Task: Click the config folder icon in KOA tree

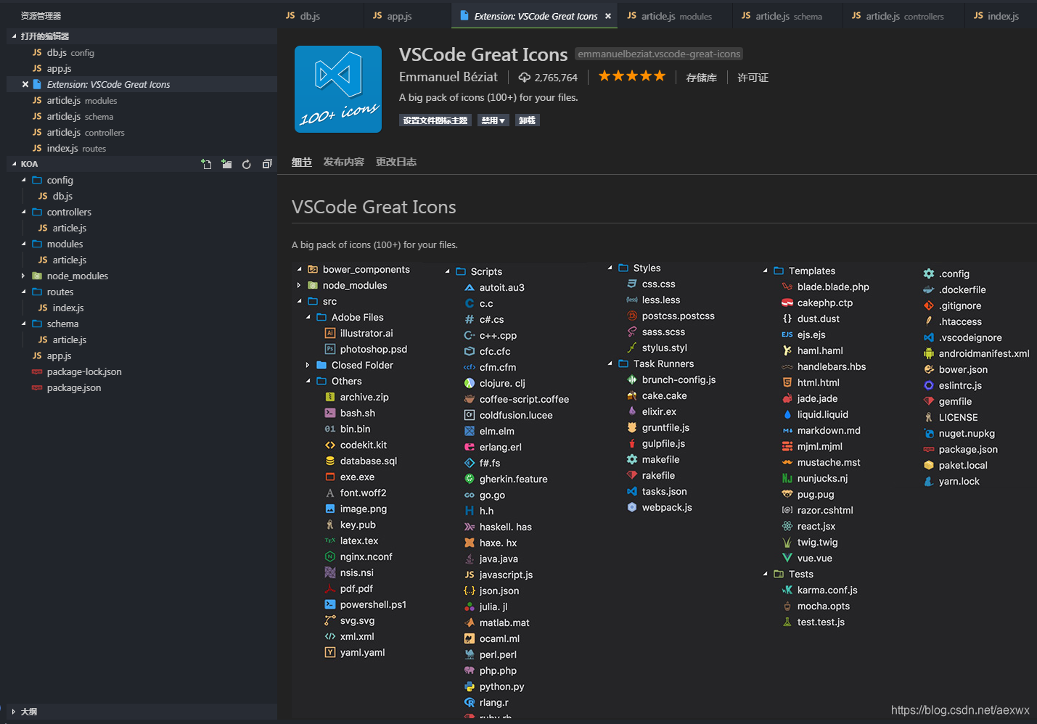Action: point(37,180)
